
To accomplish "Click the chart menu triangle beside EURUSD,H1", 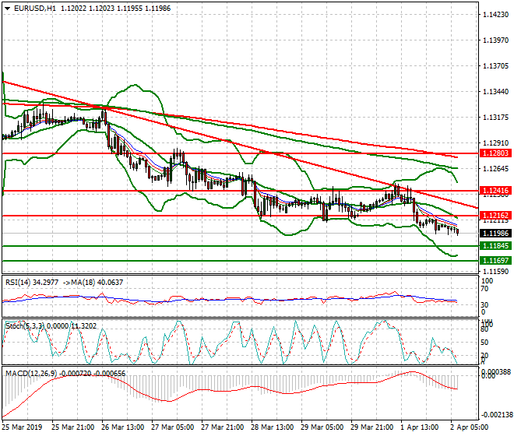I will click(x=7, y=9).
